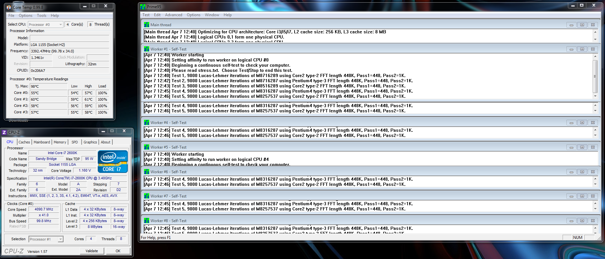
Task: Click the Core Temp VID 1.3461v value
Action: (x=41, y=58)
